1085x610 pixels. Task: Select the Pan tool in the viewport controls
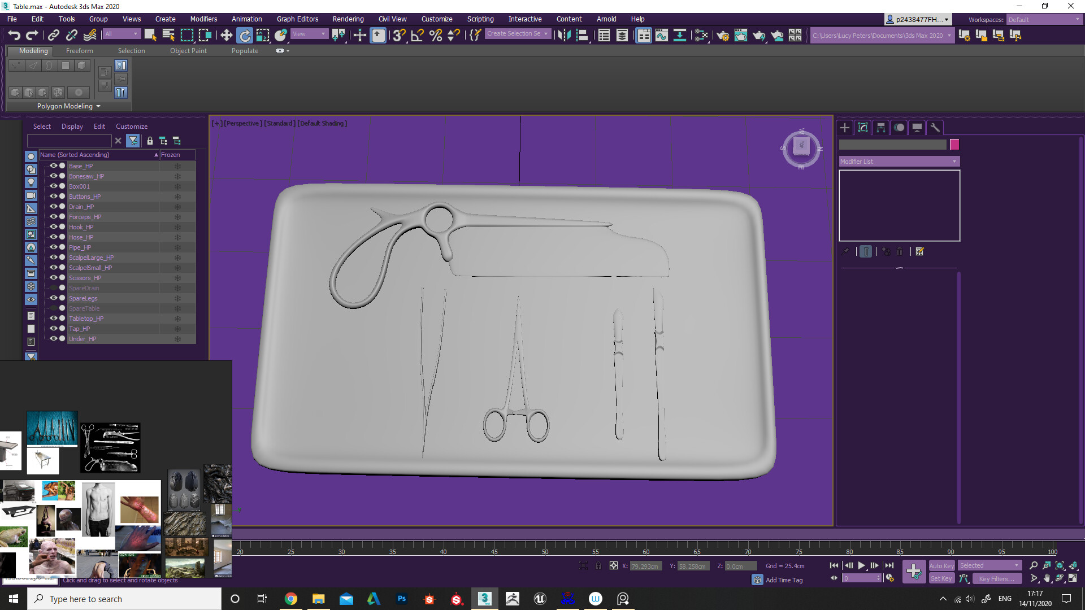pos(1047,578)
